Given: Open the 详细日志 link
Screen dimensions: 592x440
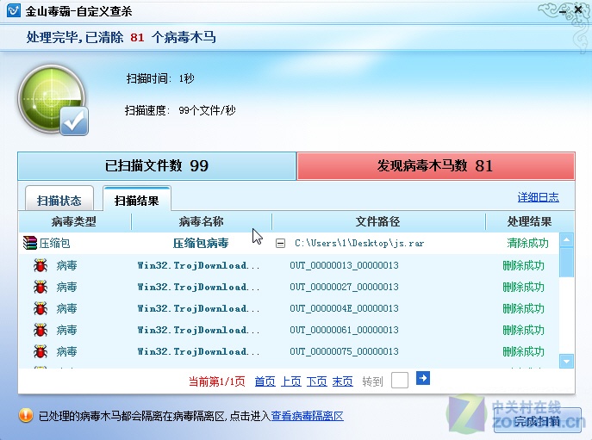Looking at the screenshot, I should click(x=538, y=197).
